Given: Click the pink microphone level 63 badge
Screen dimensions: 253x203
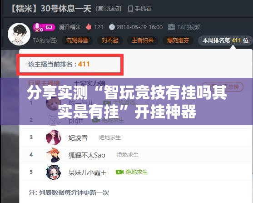Looking at the screenshot, I should coord(44,27).
